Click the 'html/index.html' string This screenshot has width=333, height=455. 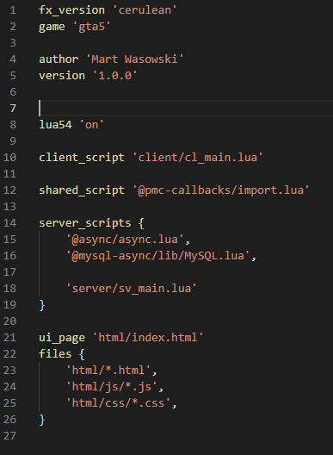click(148, 338)
